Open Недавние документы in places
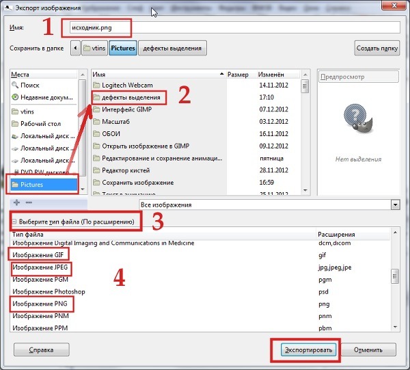 44,97
